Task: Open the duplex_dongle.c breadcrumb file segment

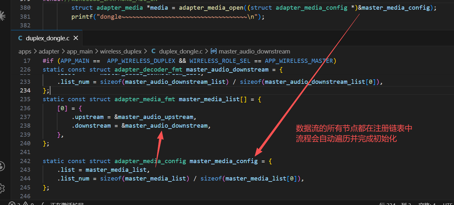Action: 177,51
